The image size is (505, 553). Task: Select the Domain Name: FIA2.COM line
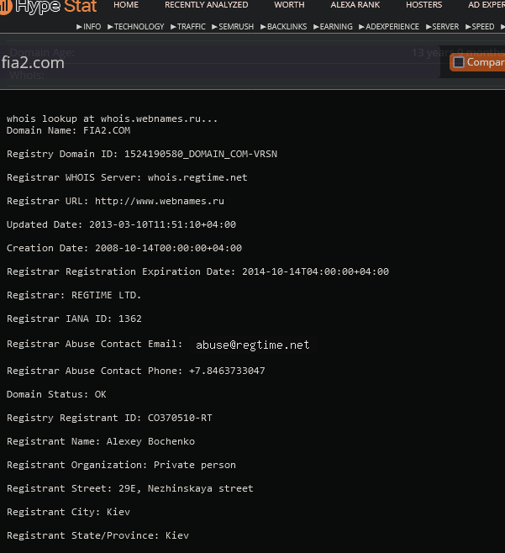(68, 130)
